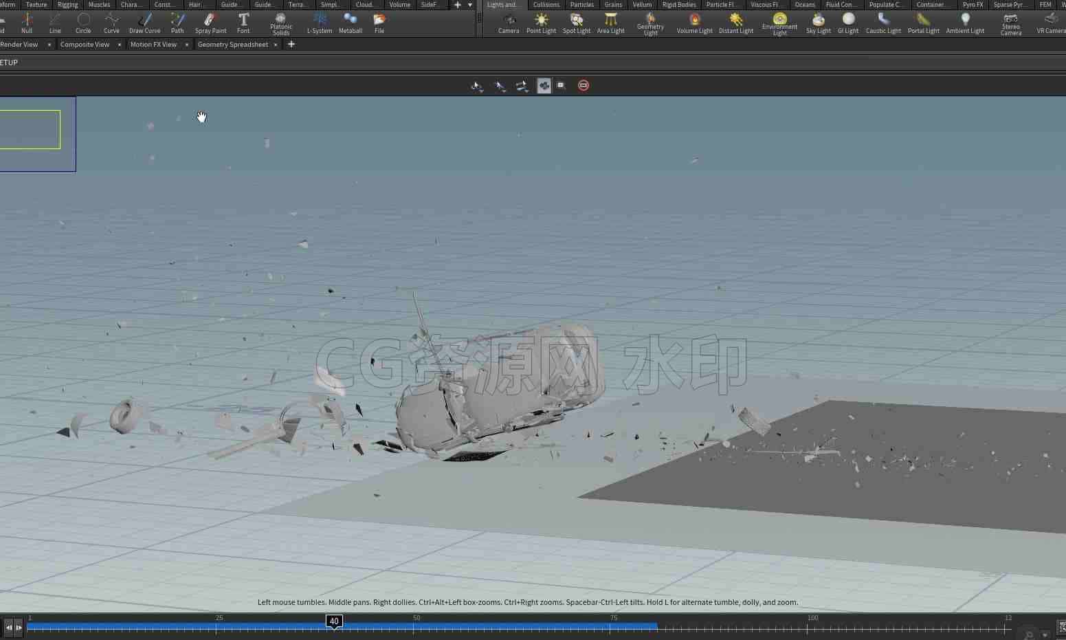This screenshot has width=1066, height=640.
Task: Create Platonic Solids geometry
Action: click(281, 24)
